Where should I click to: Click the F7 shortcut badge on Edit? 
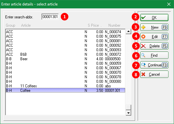(x=164, y=36)
